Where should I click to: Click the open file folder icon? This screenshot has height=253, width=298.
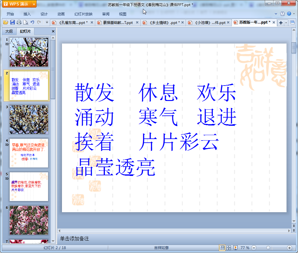(6, 22)
